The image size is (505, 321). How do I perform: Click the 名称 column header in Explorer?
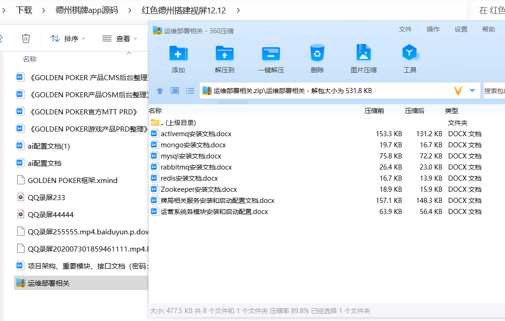click(x=30, y=59)
